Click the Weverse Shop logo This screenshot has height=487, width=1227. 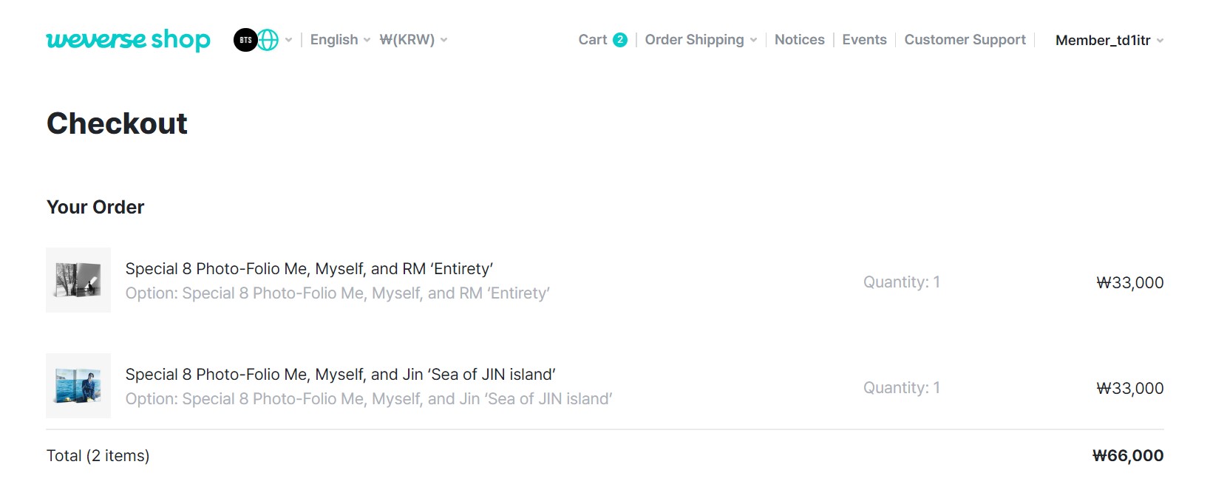click(x=128, y=40)
